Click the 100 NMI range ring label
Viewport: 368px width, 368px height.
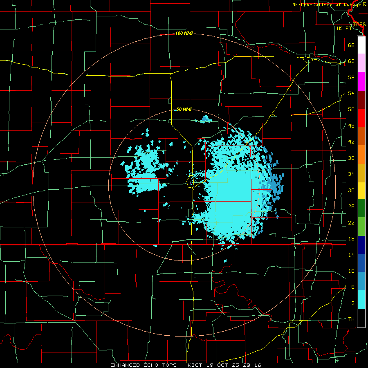(184, 34)
